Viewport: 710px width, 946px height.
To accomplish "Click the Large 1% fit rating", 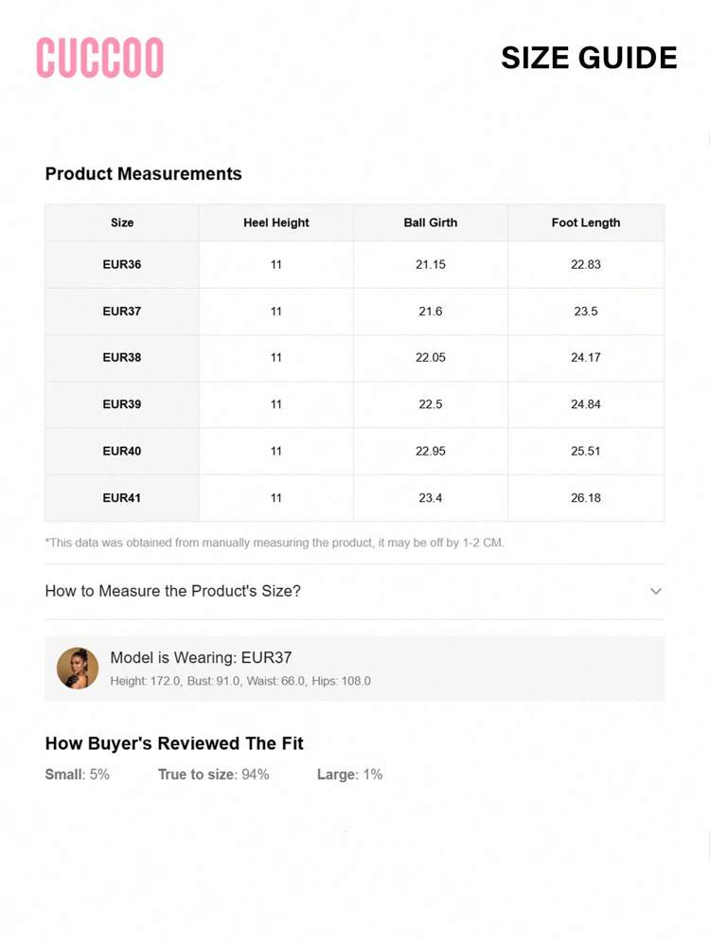I will pos(350,775).
